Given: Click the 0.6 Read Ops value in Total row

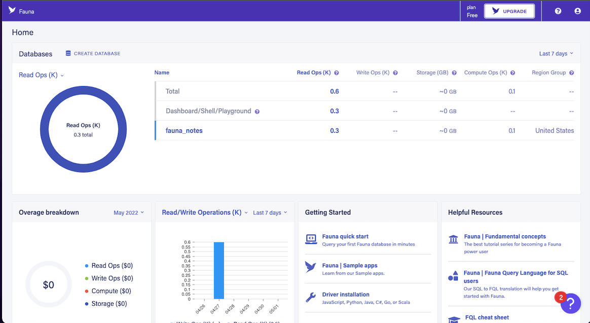Looking at the screenshot, I should [x=335, y=91].
